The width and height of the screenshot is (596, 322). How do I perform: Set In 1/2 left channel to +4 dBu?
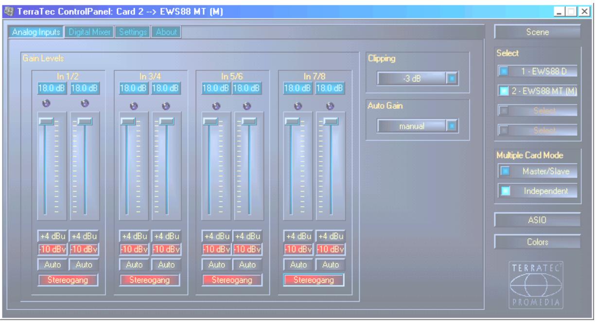(x=53, y=236)
